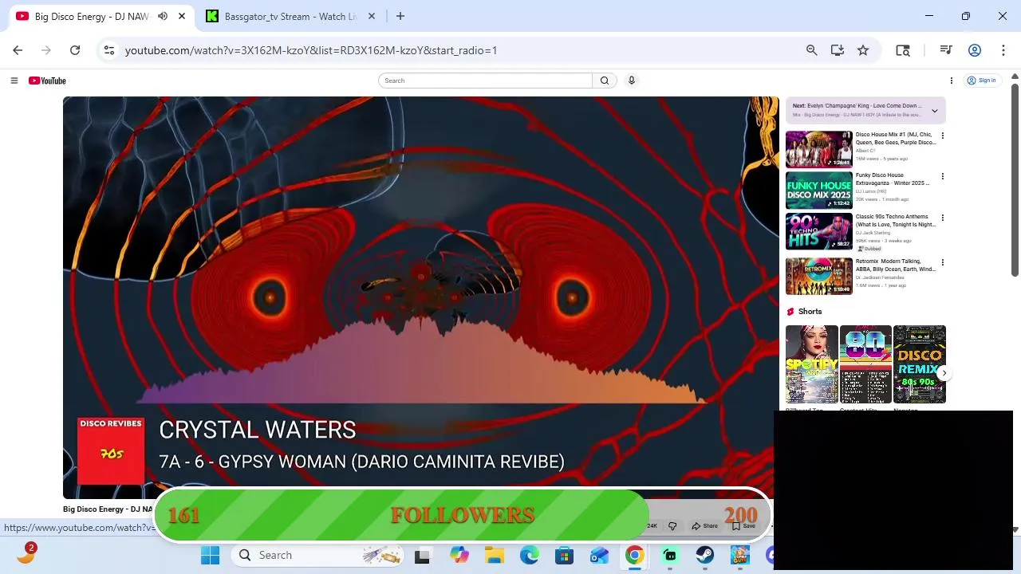Open the 80s hits Shorts thumbnail
The image size is (1021, 574).
(x=865, y=364)
